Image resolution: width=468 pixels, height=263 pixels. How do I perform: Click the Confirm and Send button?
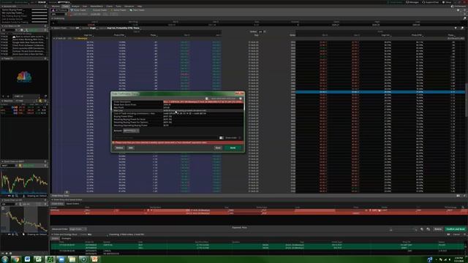[456, 229]
